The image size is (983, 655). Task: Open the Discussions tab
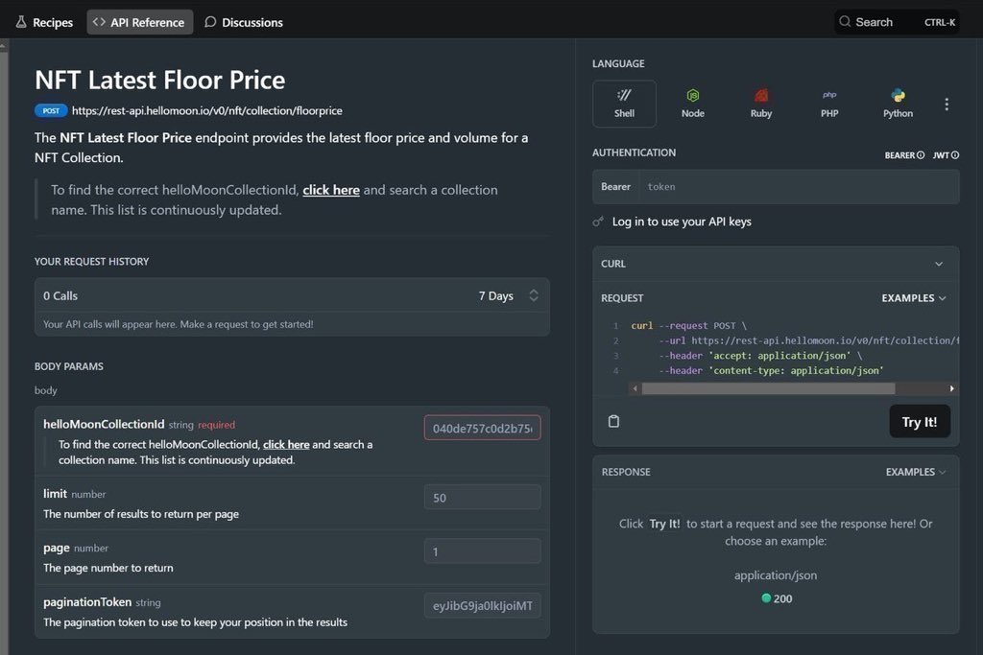(244, 22)
